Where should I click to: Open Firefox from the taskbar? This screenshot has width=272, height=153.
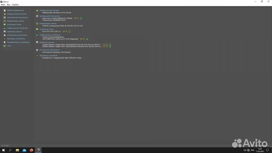click(x=31, y=150)
